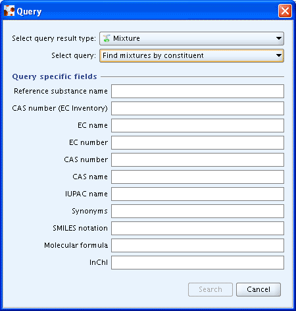Focus the Reference substance name field
This screenshot has width=296, height=311.
tap(197, 91)
